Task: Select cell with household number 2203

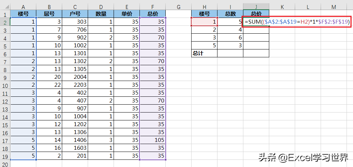Action: [x=75, y=85]
